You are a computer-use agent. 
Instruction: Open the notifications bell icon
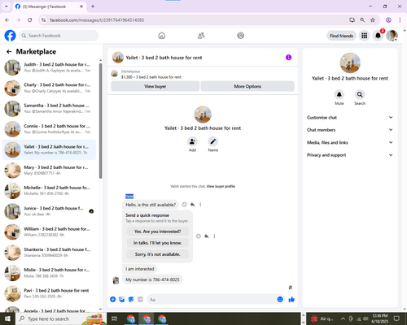378,36
